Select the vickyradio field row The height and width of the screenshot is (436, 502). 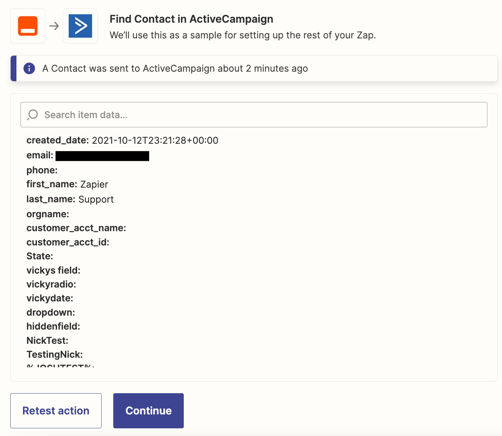(51, 284)
